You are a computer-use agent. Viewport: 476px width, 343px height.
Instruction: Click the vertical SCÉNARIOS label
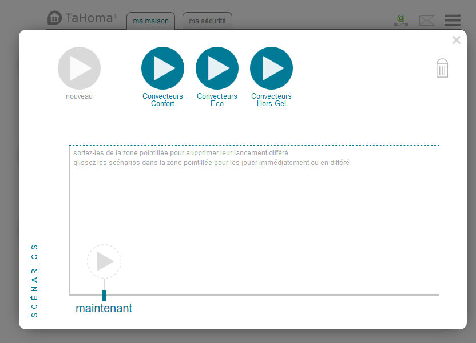pyautogui.click(x=35, y=280)
